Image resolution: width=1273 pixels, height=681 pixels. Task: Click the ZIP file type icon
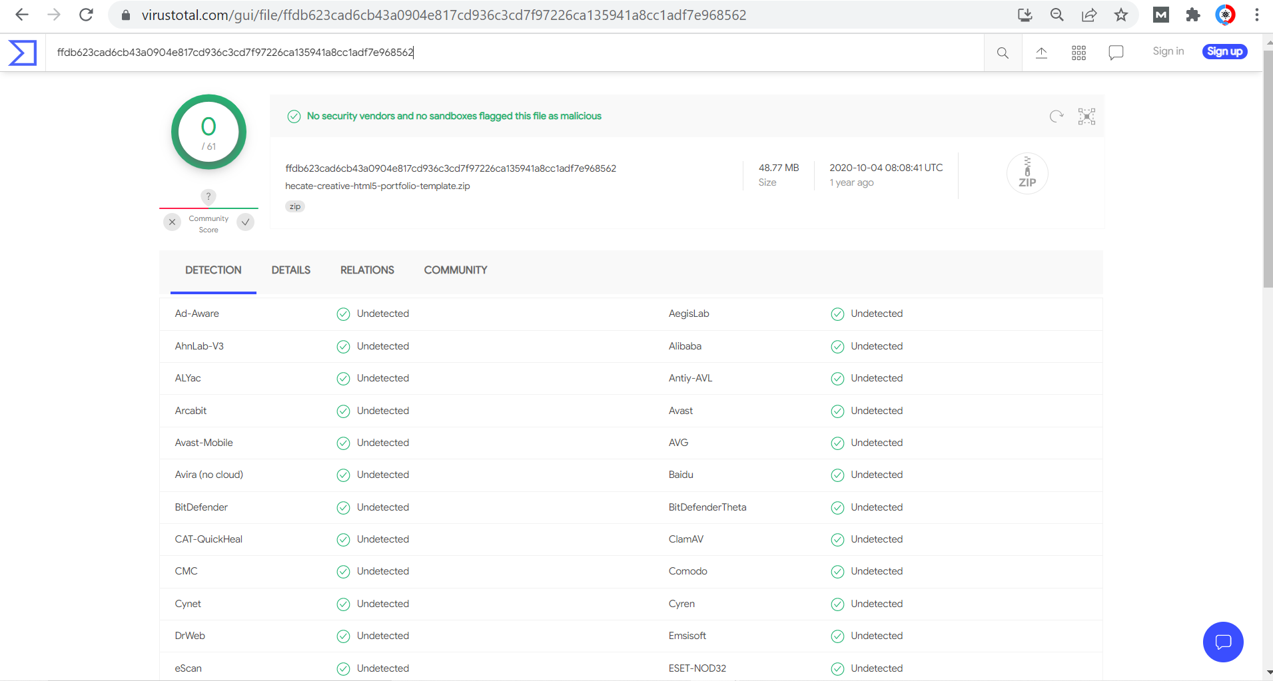coord(1027,174)
